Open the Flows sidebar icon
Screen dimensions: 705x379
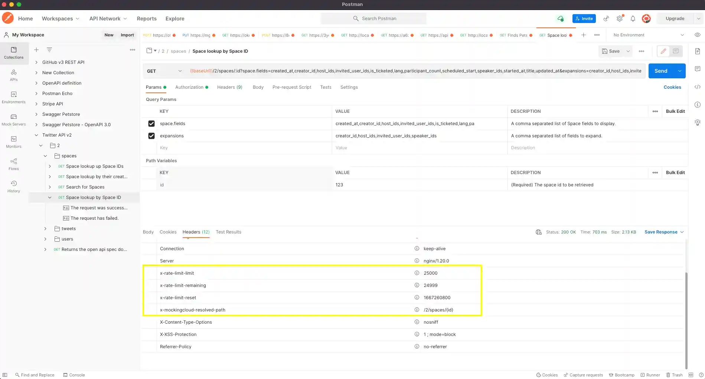[14, 164]
